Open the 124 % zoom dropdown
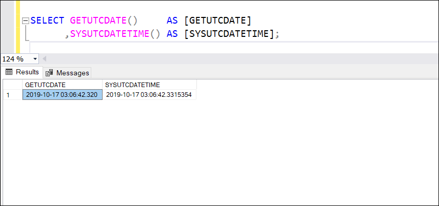The height and width of the screenshot is (206, 439). pos(19,59)
